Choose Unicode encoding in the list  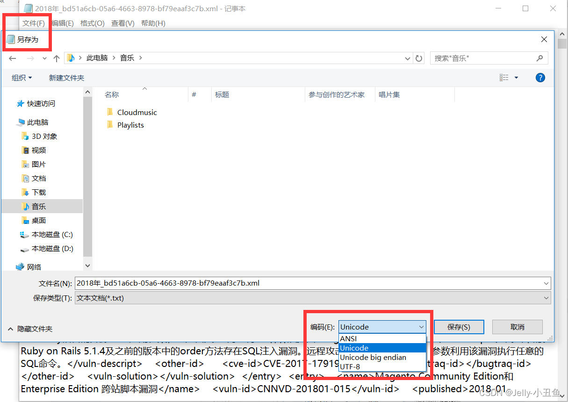point(382,348)
